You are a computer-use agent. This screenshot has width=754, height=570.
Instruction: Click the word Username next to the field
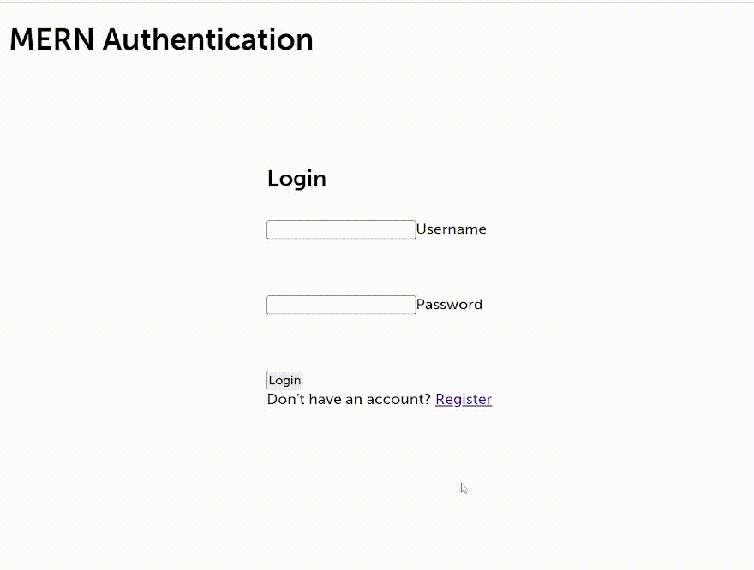tap(452, 229)
